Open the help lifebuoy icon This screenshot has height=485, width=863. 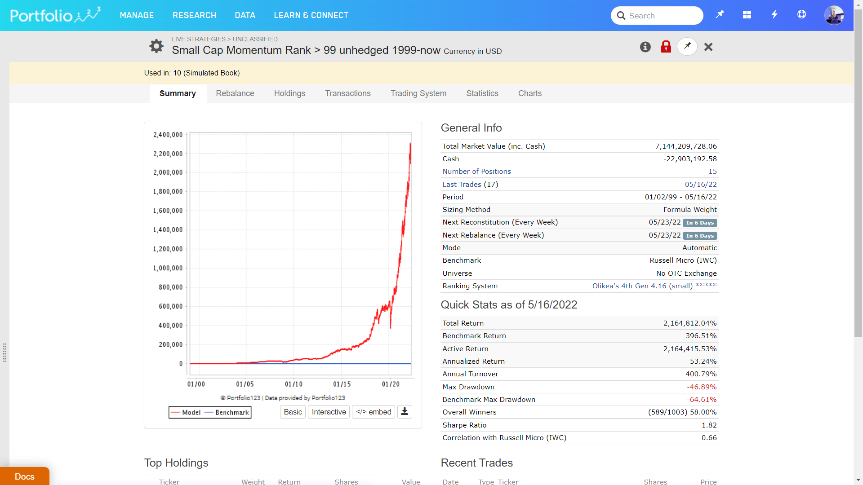[x=801, y=15]
